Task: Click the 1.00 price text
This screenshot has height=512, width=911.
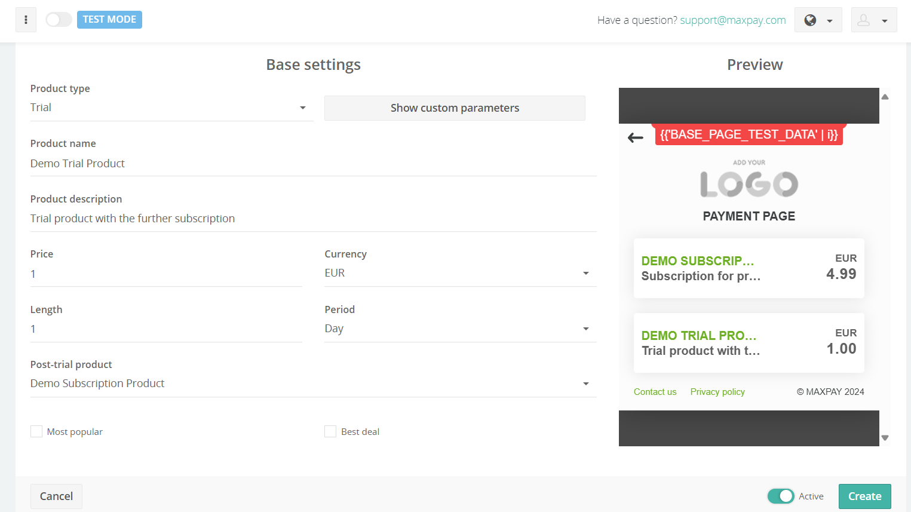Action: coord(841,349)
